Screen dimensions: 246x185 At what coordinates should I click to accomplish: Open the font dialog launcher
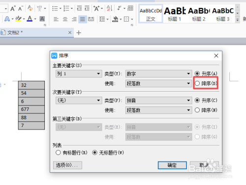45,25
